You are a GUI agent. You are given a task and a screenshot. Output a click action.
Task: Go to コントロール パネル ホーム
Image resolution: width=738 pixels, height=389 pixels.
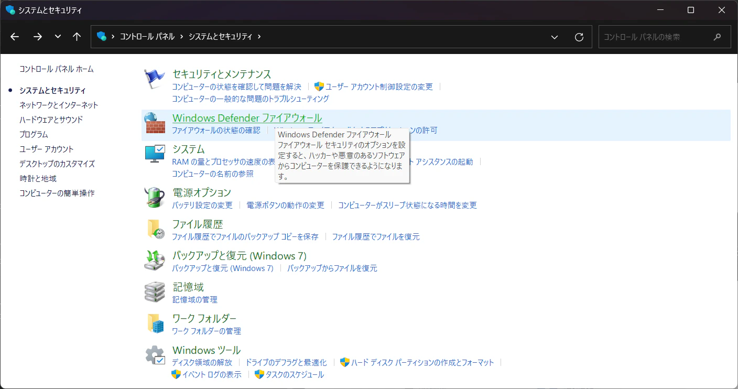[x=57, y=69]
